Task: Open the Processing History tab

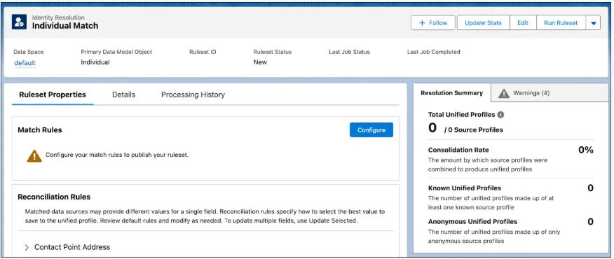Action: [193, 94]
